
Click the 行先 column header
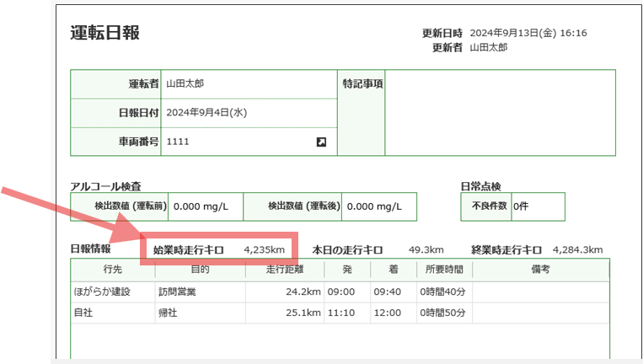click(x=112, y=270)
